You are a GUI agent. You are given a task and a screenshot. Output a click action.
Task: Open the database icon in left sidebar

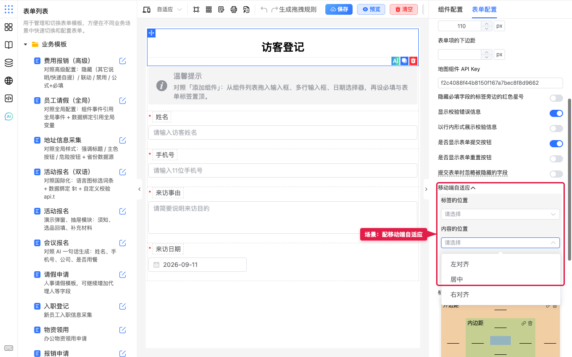pos(8,63)
